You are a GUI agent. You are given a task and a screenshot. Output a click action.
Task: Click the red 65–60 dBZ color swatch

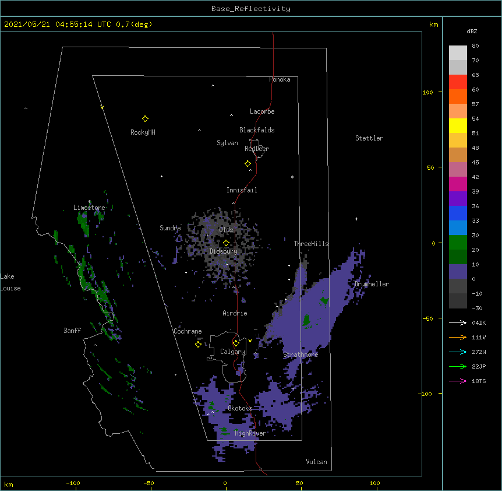[x=458, y=82]
